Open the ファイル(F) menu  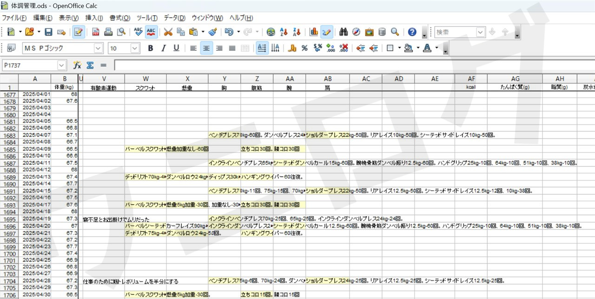pos(14,18)
